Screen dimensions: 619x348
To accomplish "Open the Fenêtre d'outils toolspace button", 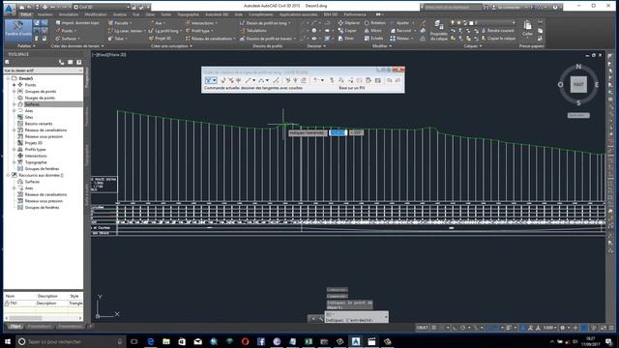I will (18, 29).
